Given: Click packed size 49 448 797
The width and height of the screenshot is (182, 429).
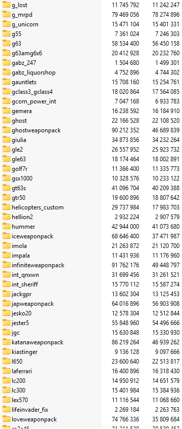Looking at the screenshot, I should [x=166, y=265].
